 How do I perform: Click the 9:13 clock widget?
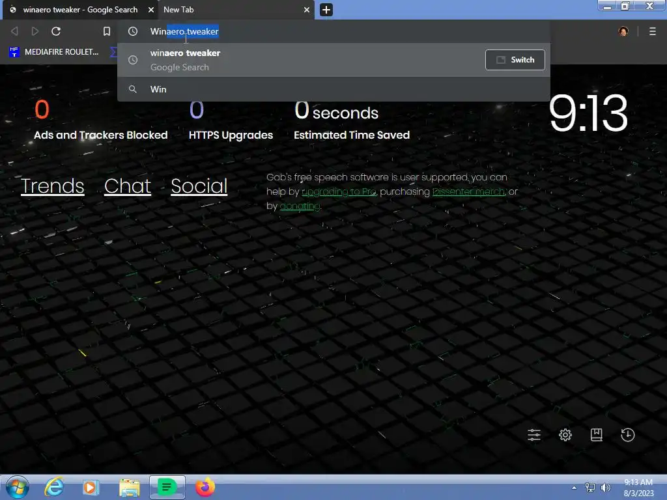coord(588,113)
